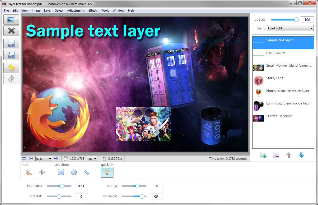Click the Time taken status text
318x205 pixels.
pyautogui.click(x=228, y=159)
